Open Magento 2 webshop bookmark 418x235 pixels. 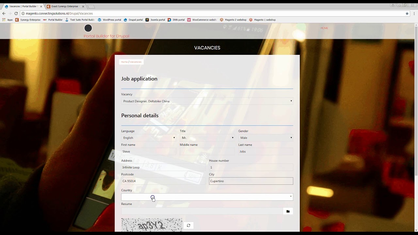click(233, 20)
